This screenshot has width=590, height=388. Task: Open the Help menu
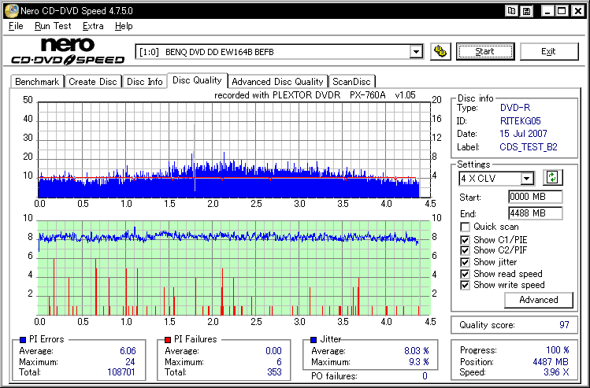(124, 26)
